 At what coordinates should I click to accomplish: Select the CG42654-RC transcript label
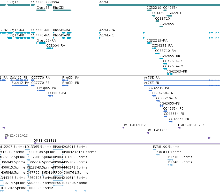(173, 66)
